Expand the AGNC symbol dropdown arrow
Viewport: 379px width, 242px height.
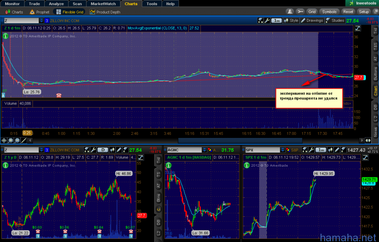pos(204,150)
